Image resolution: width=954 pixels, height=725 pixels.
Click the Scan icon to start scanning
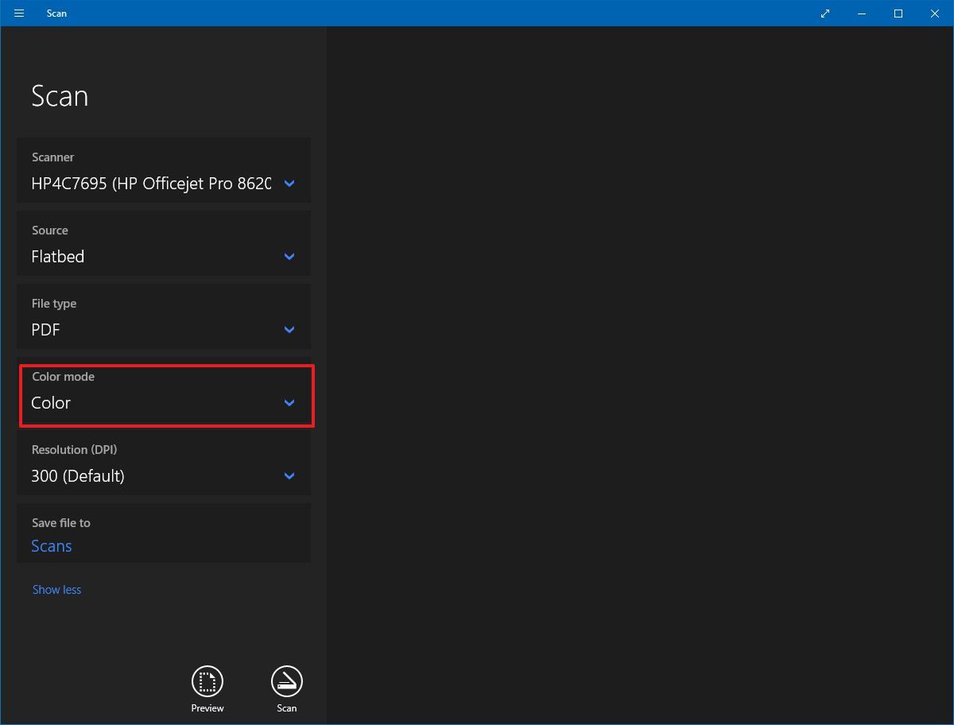[x=287, y=682]
